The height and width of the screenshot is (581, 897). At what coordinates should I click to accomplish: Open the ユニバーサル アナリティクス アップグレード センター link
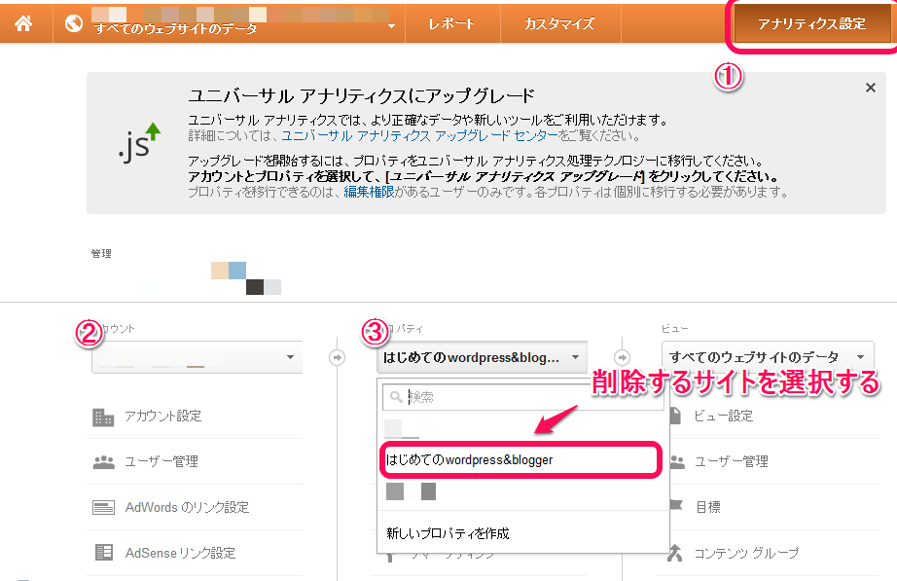pos(419,135)
